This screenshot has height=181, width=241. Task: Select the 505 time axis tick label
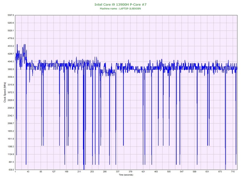point(169,172)
